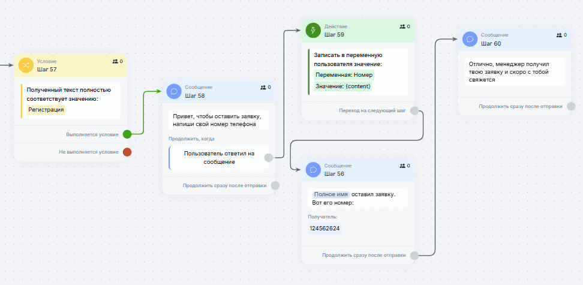Click the users counter icon on Шаг 60
This screenshot has width=583, height=285.
tap(559, 35)
